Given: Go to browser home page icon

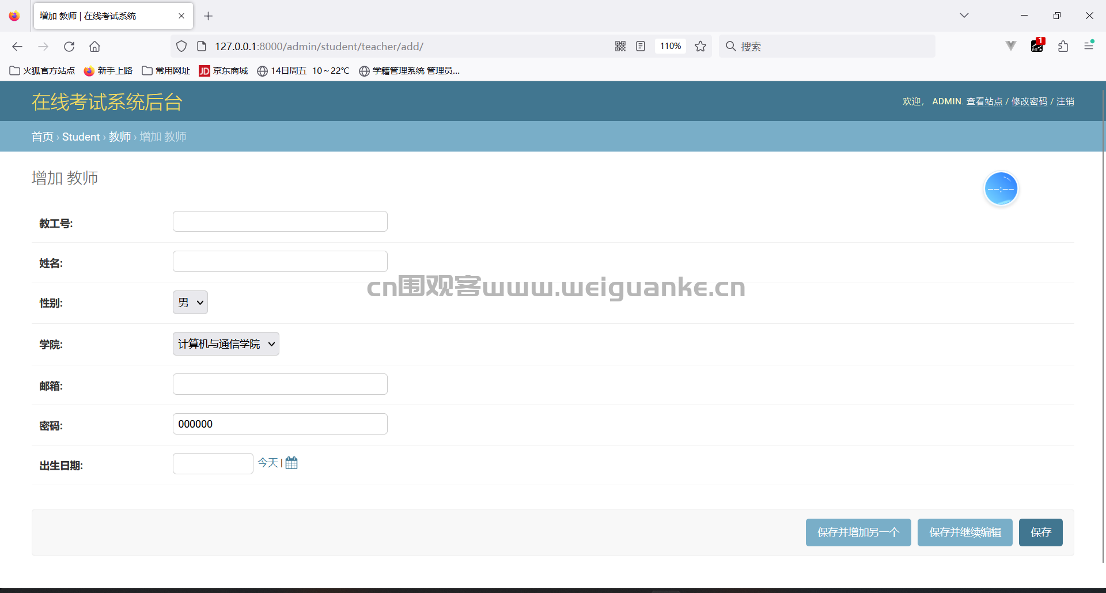Looking at the screenshot, I should click(95, 47).
